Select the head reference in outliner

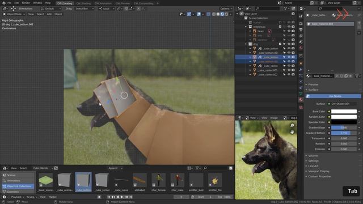click(x=260, y=31)
